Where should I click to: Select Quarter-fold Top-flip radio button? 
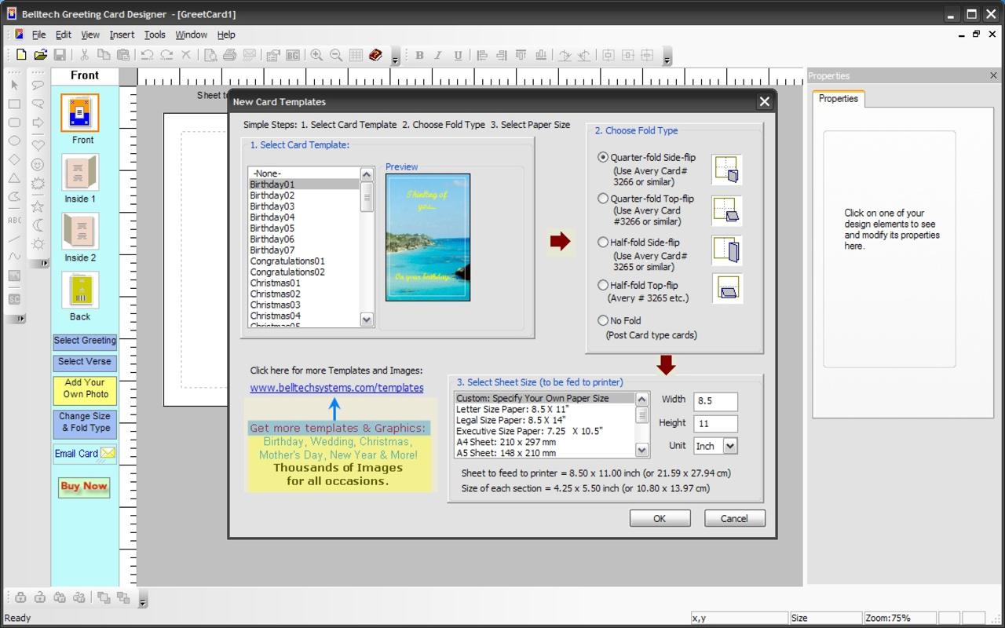click(603, 199)
